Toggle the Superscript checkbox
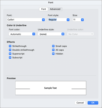This screenshot has height=108, width=102. tap(10, 54)
